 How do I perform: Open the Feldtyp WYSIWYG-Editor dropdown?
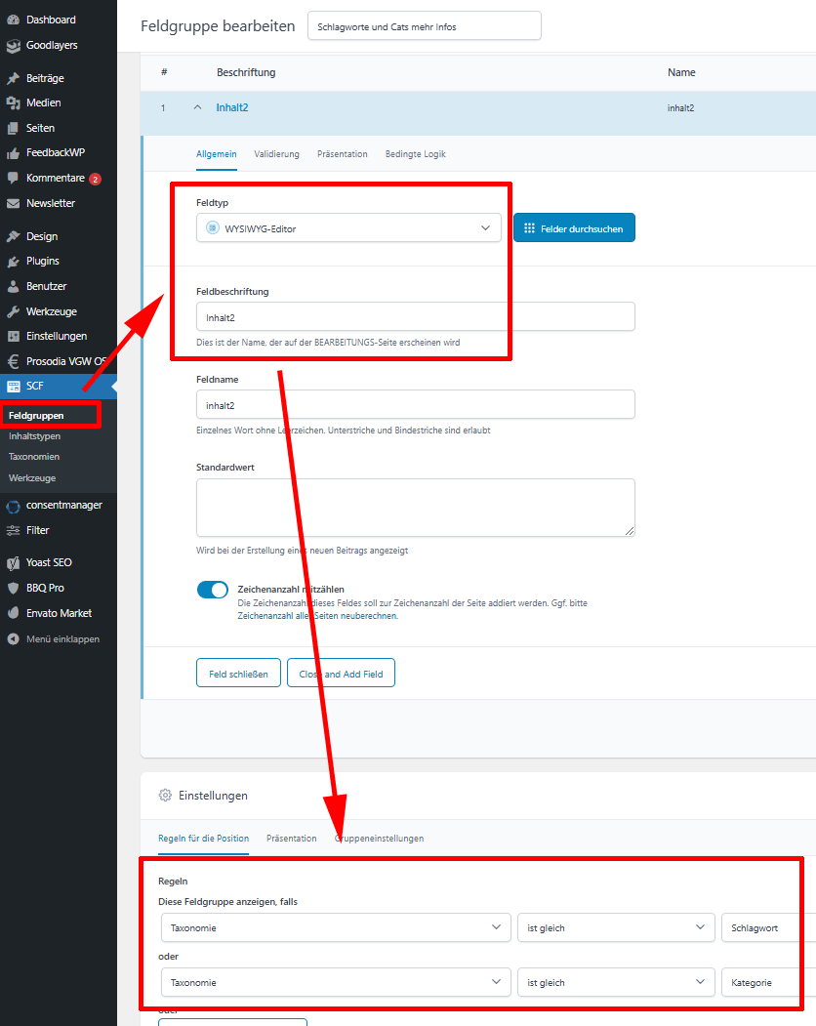coord(348,228)
